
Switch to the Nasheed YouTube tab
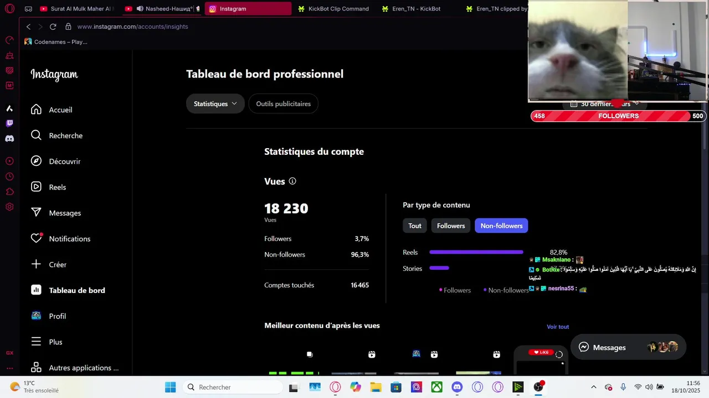click(162, 9)
